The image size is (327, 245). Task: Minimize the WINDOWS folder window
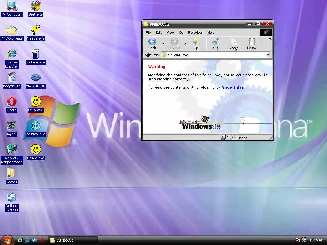pyautogui.click(x=249, y=24)
